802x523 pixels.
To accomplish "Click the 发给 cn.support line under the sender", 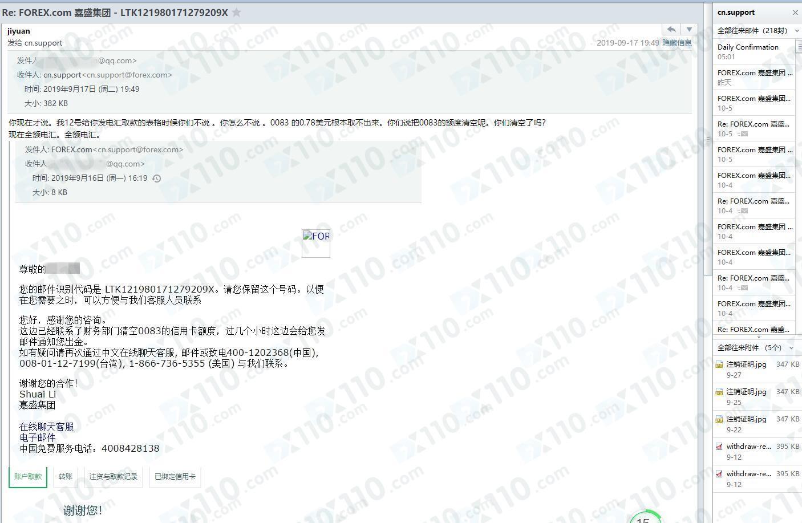I will (x=35, y=43).
